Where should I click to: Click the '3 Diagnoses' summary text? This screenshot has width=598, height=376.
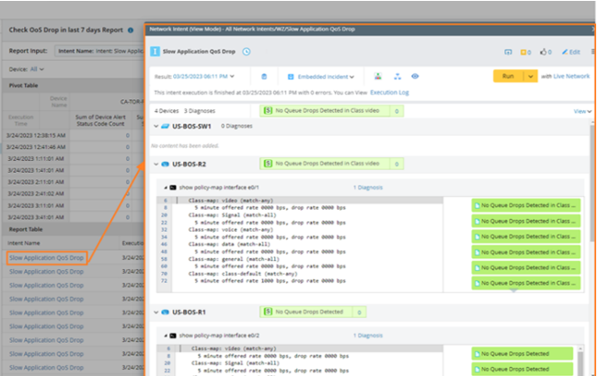click(x=200, y=111)
